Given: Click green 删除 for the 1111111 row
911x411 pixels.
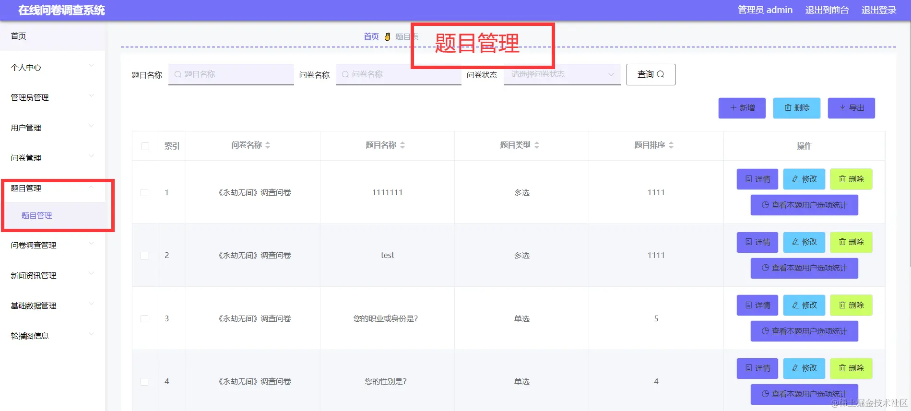Looking at the screenshot, I should [x=851, y=179].
